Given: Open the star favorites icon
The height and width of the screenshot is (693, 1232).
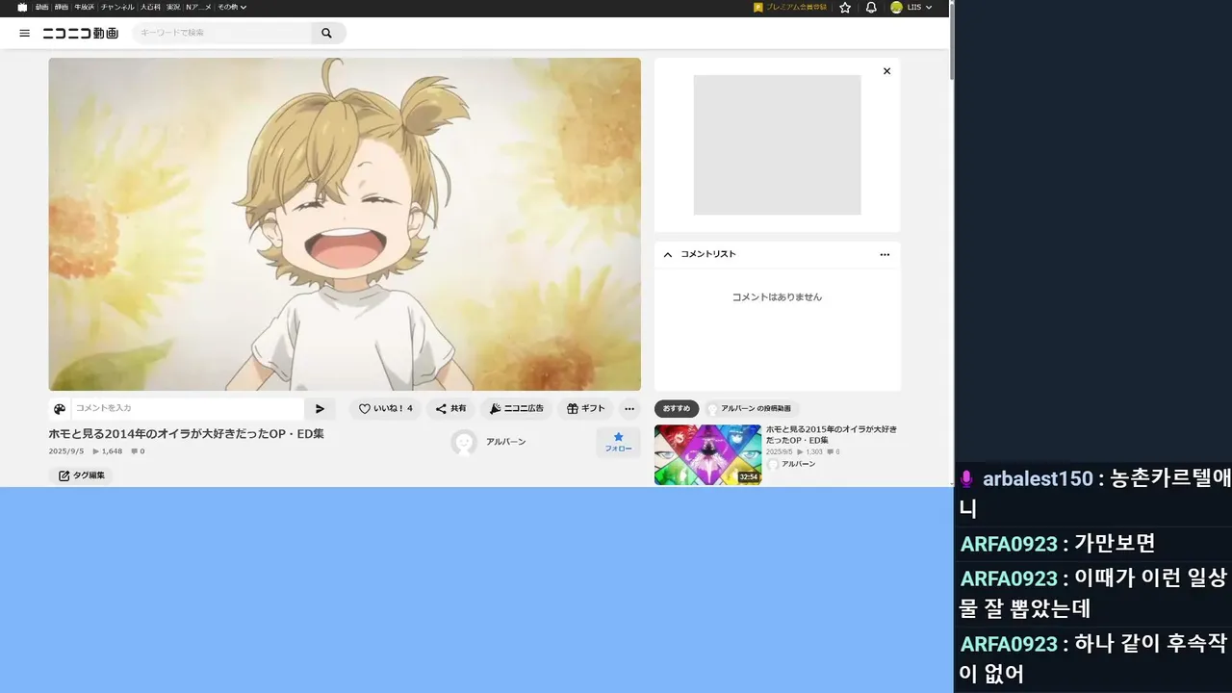Looking at the screenshot, I should [845, 7].
